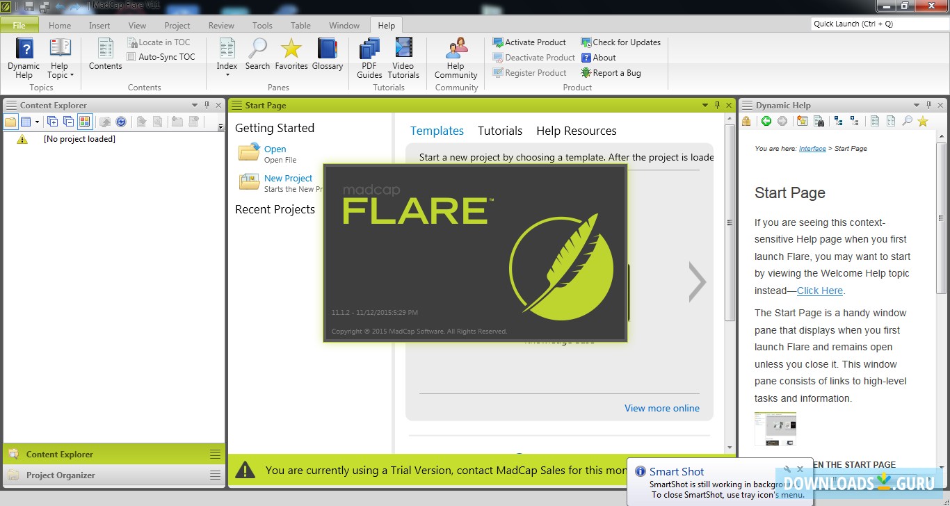Click Report a Bug
Image resolution: width=950 pixels, height=506 pixels.
[x=611, y=73]
